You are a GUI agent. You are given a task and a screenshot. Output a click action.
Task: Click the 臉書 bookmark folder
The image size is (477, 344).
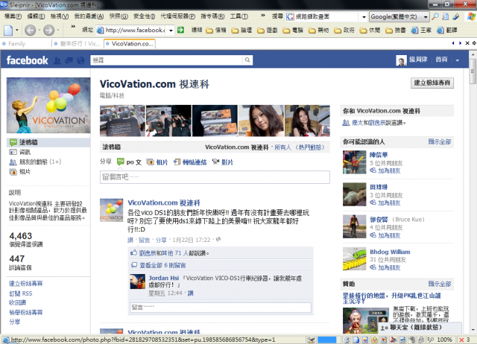(x=396, y=30)
